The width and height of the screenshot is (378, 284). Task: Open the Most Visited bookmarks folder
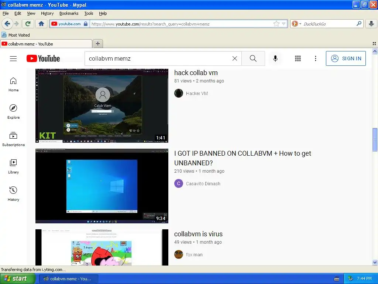click(x=16, y=35)
